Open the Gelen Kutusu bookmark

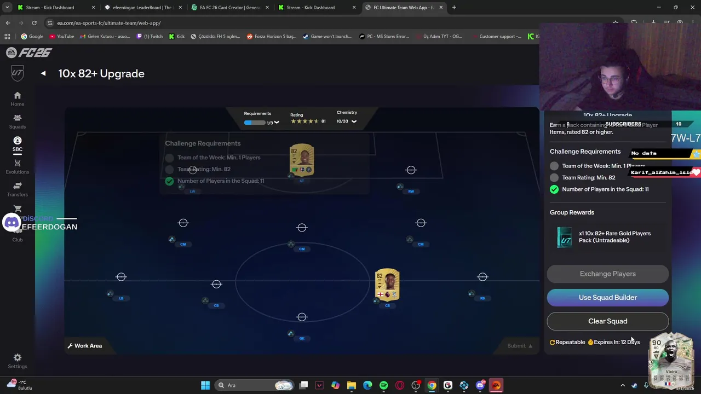pos(105,37)
